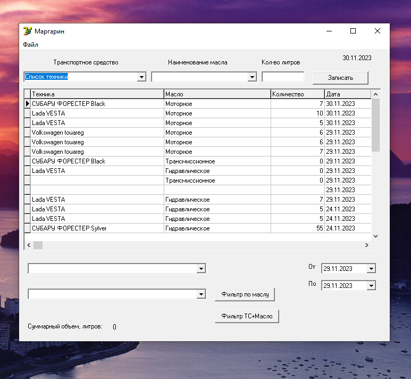Screen dimensions: 411x379
Task: Click the right arrow of the horizontal scrollbar
Action: click(x=367, y=245)
